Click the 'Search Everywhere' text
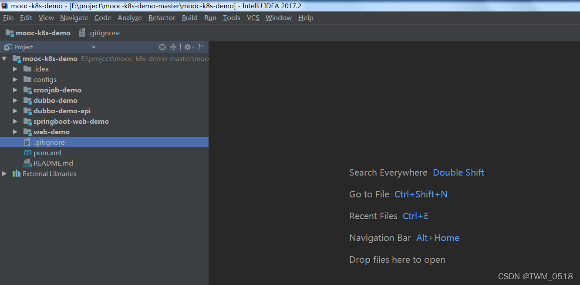Image resolution: width=580 pixels, height=285 pixels. pos(388,173)
